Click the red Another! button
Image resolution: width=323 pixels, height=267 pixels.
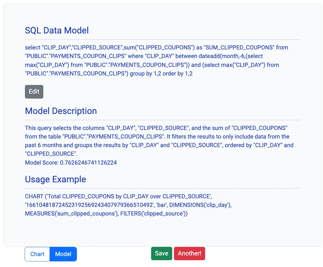click(x=189, y=253)
